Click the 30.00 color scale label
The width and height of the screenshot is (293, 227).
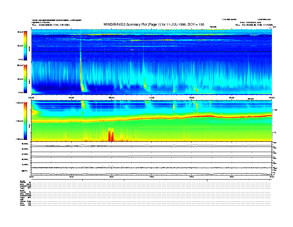pos(20,79)
